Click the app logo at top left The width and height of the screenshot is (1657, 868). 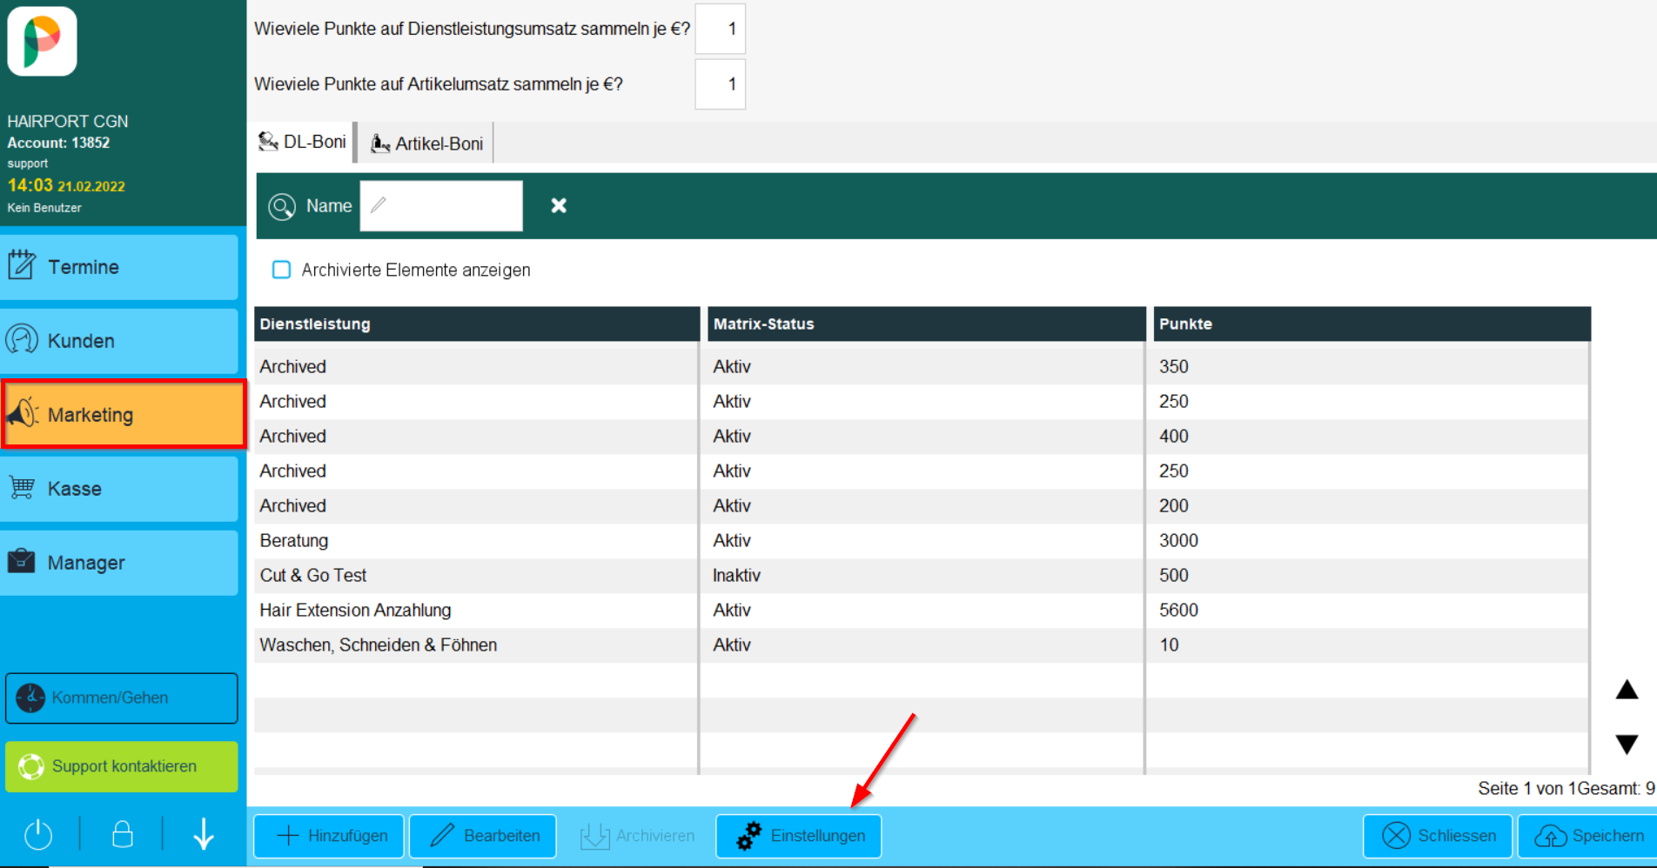(x=42, y=41)
